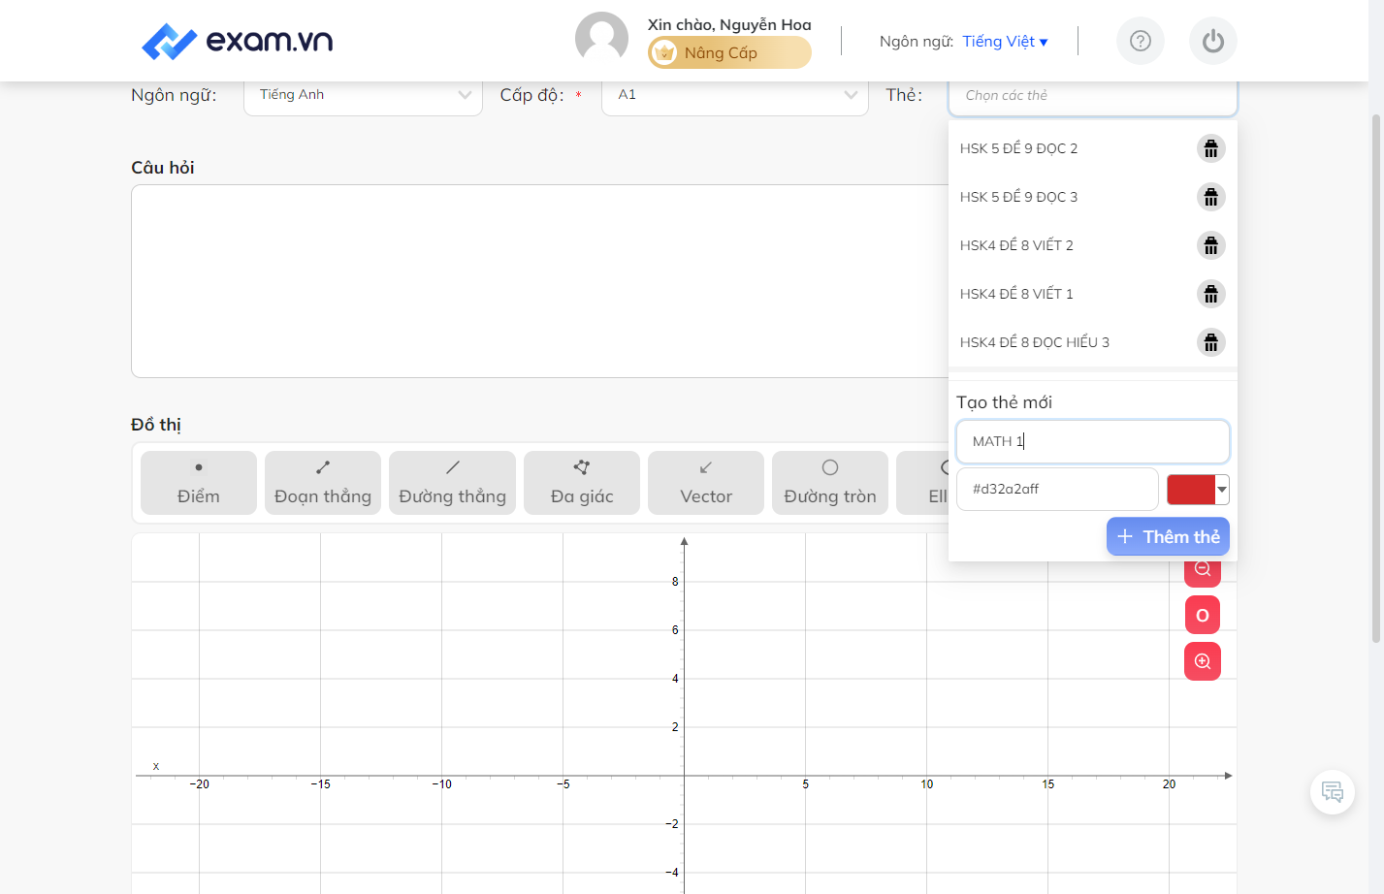Select the Đường tròn circle tool

(x=830, y=483)
